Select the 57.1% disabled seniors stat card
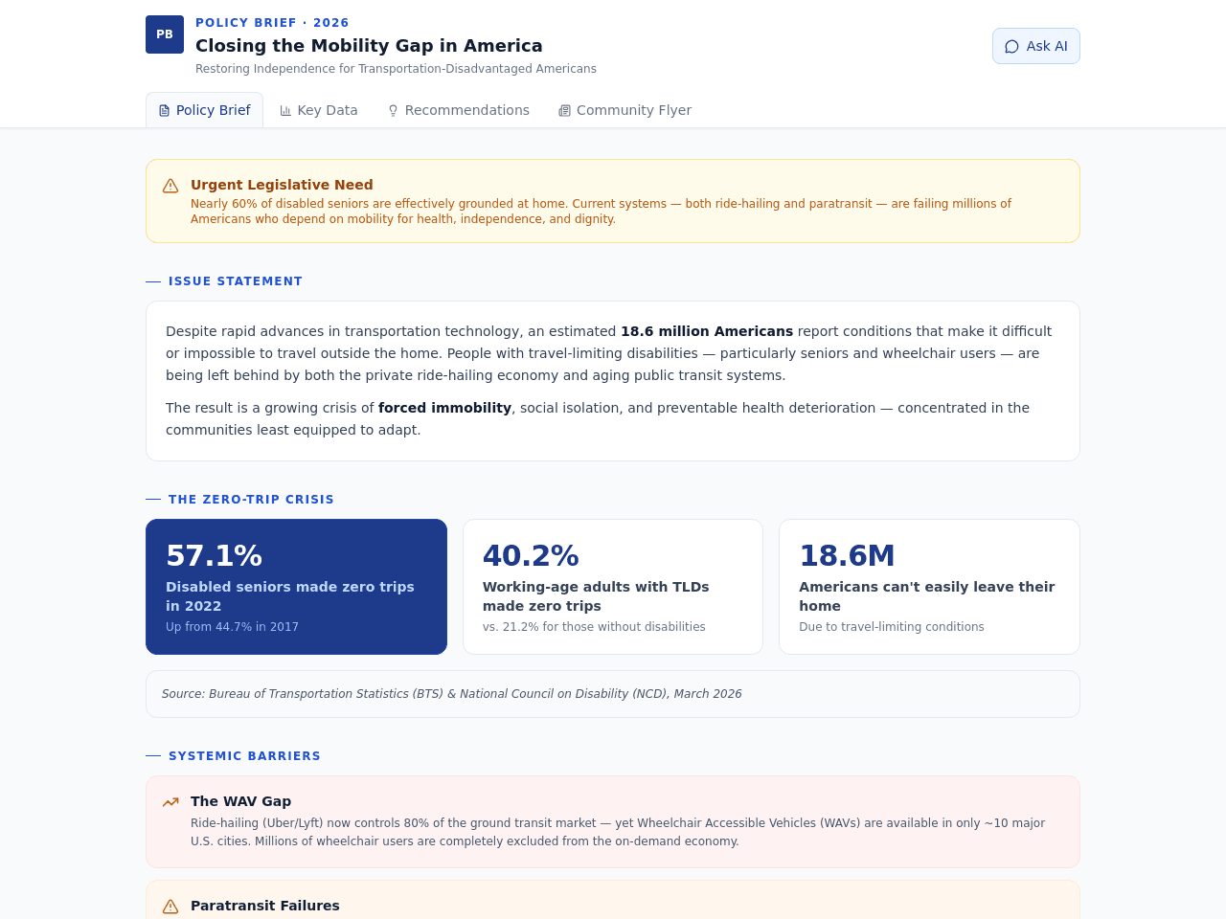Viewport: 1226px width, 919px height. 296,587
